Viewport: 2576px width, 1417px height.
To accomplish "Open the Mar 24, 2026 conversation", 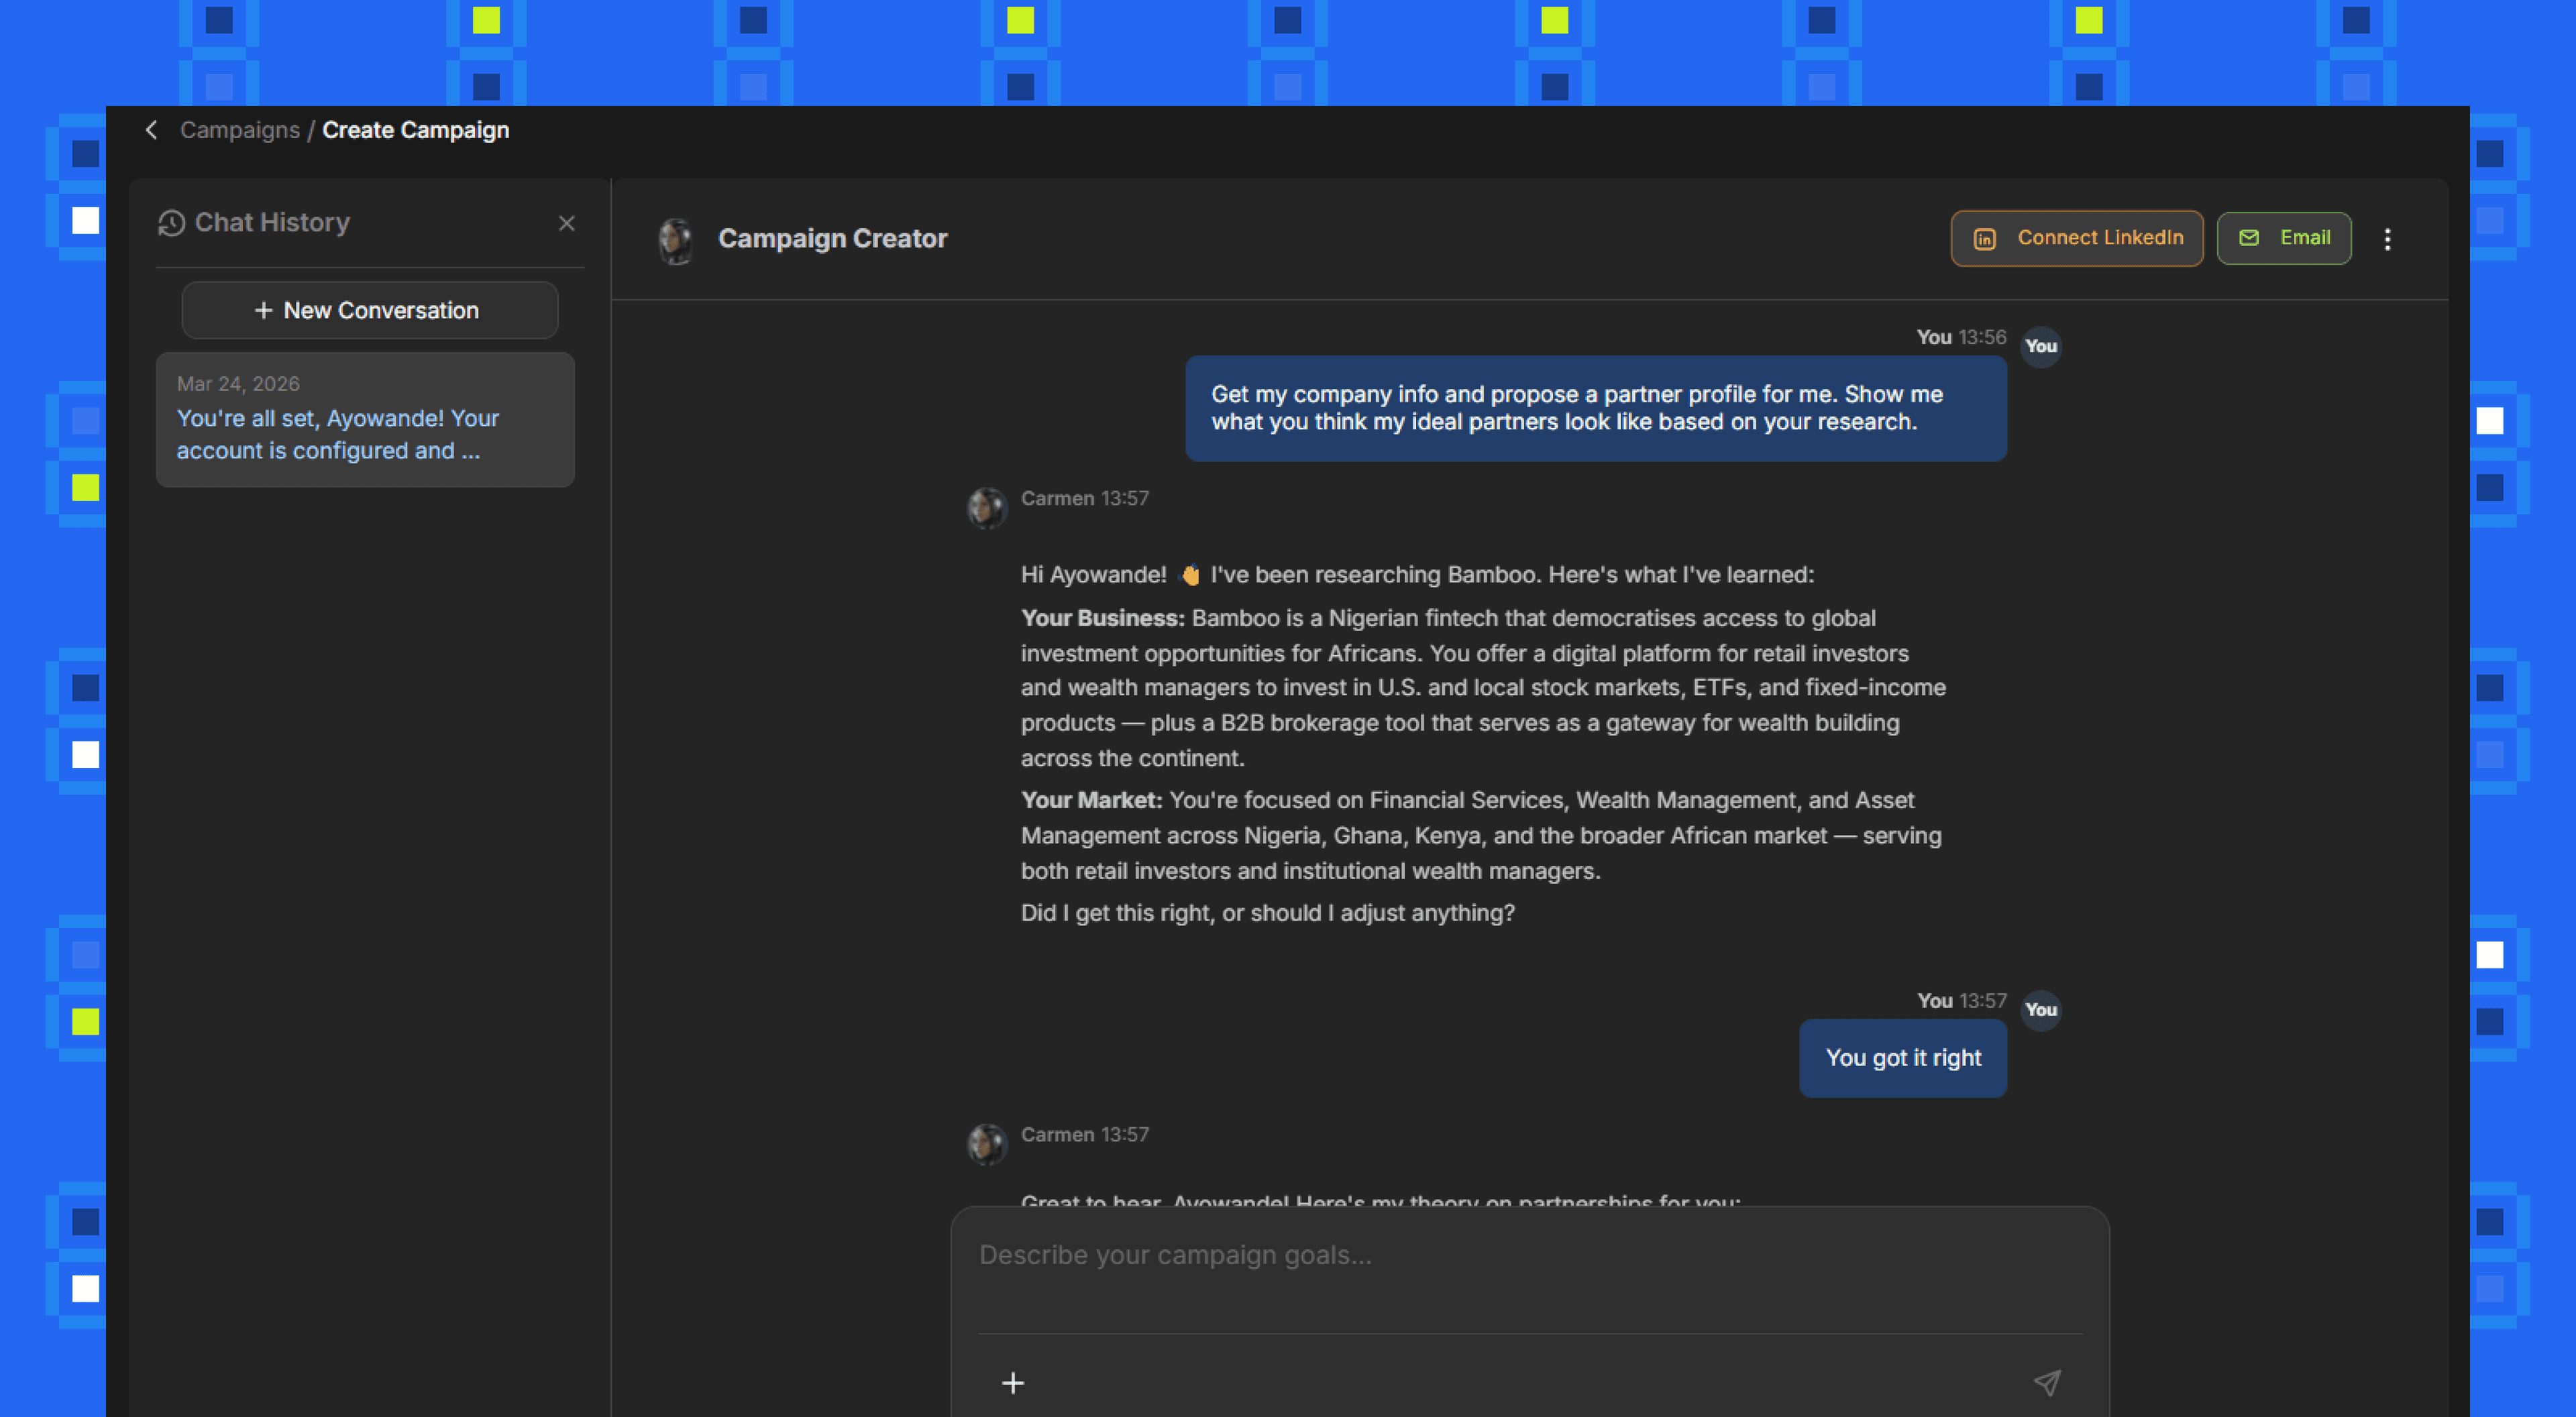I will (x=365, y=420).
